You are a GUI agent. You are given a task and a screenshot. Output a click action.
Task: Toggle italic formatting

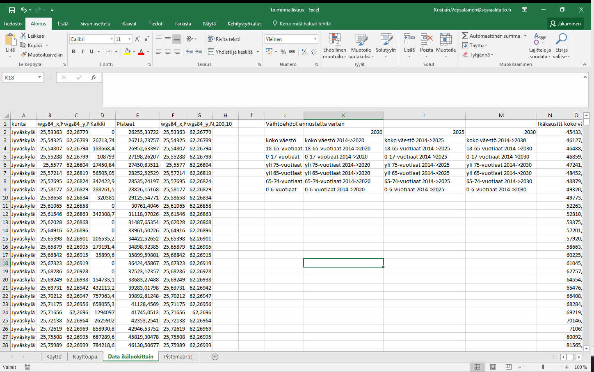point(82,52)
